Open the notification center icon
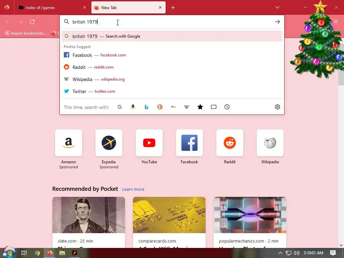The height and width of the screenshot is (258, 344). click(333, 253)
